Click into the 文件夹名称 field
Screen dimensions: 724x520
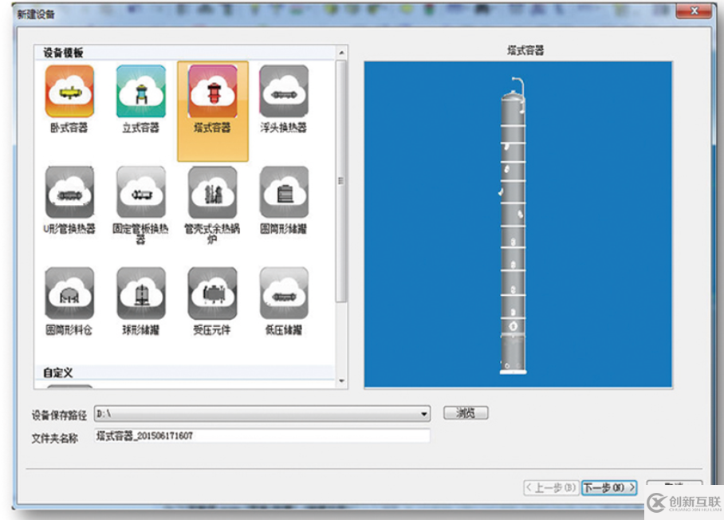point(262,436)
